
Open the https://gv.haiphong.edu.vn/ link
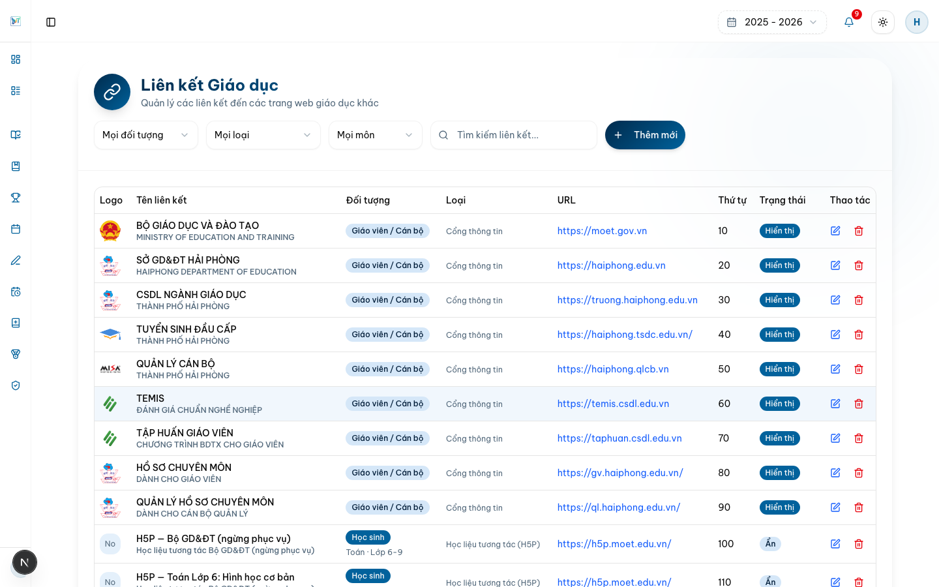[620, 473]
